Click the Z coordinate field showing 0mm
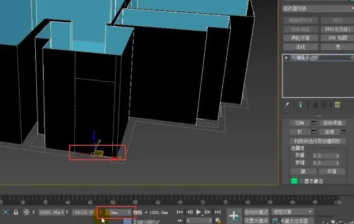This screenshot has width=354, height=224. [118, 212]
